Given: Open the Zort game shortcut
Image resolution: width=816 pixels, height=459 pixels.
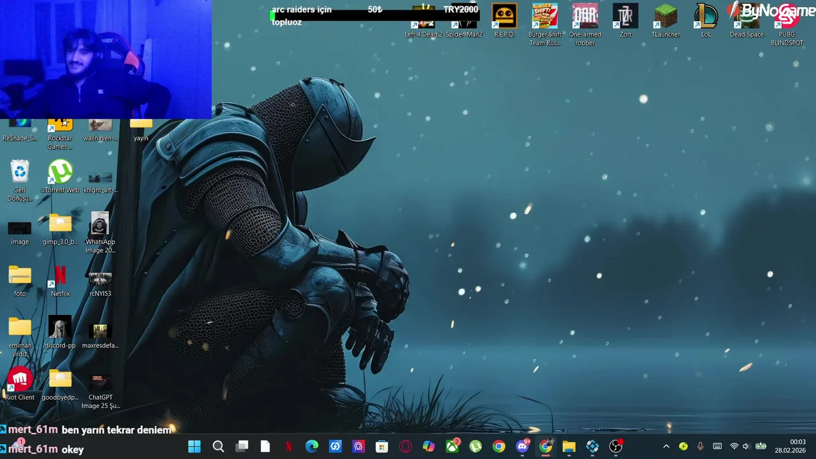Looking at the screenshot, I should pos(625,20).
